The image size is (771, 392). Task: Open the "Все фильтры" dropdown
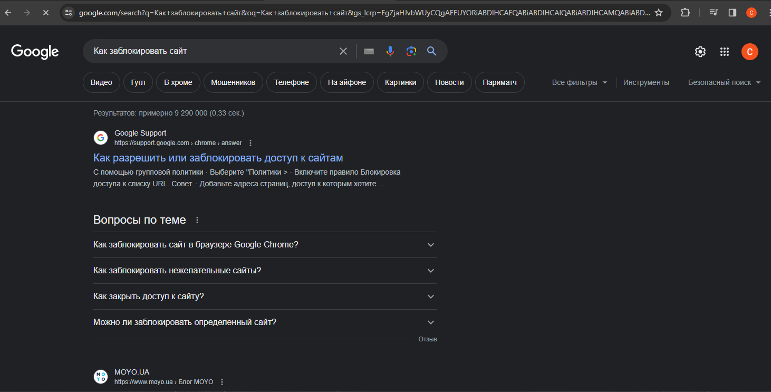tap(579, 82)
